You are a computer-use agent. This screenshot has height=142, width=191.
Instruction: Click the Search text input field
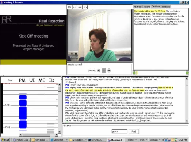[x=119, y=131]
